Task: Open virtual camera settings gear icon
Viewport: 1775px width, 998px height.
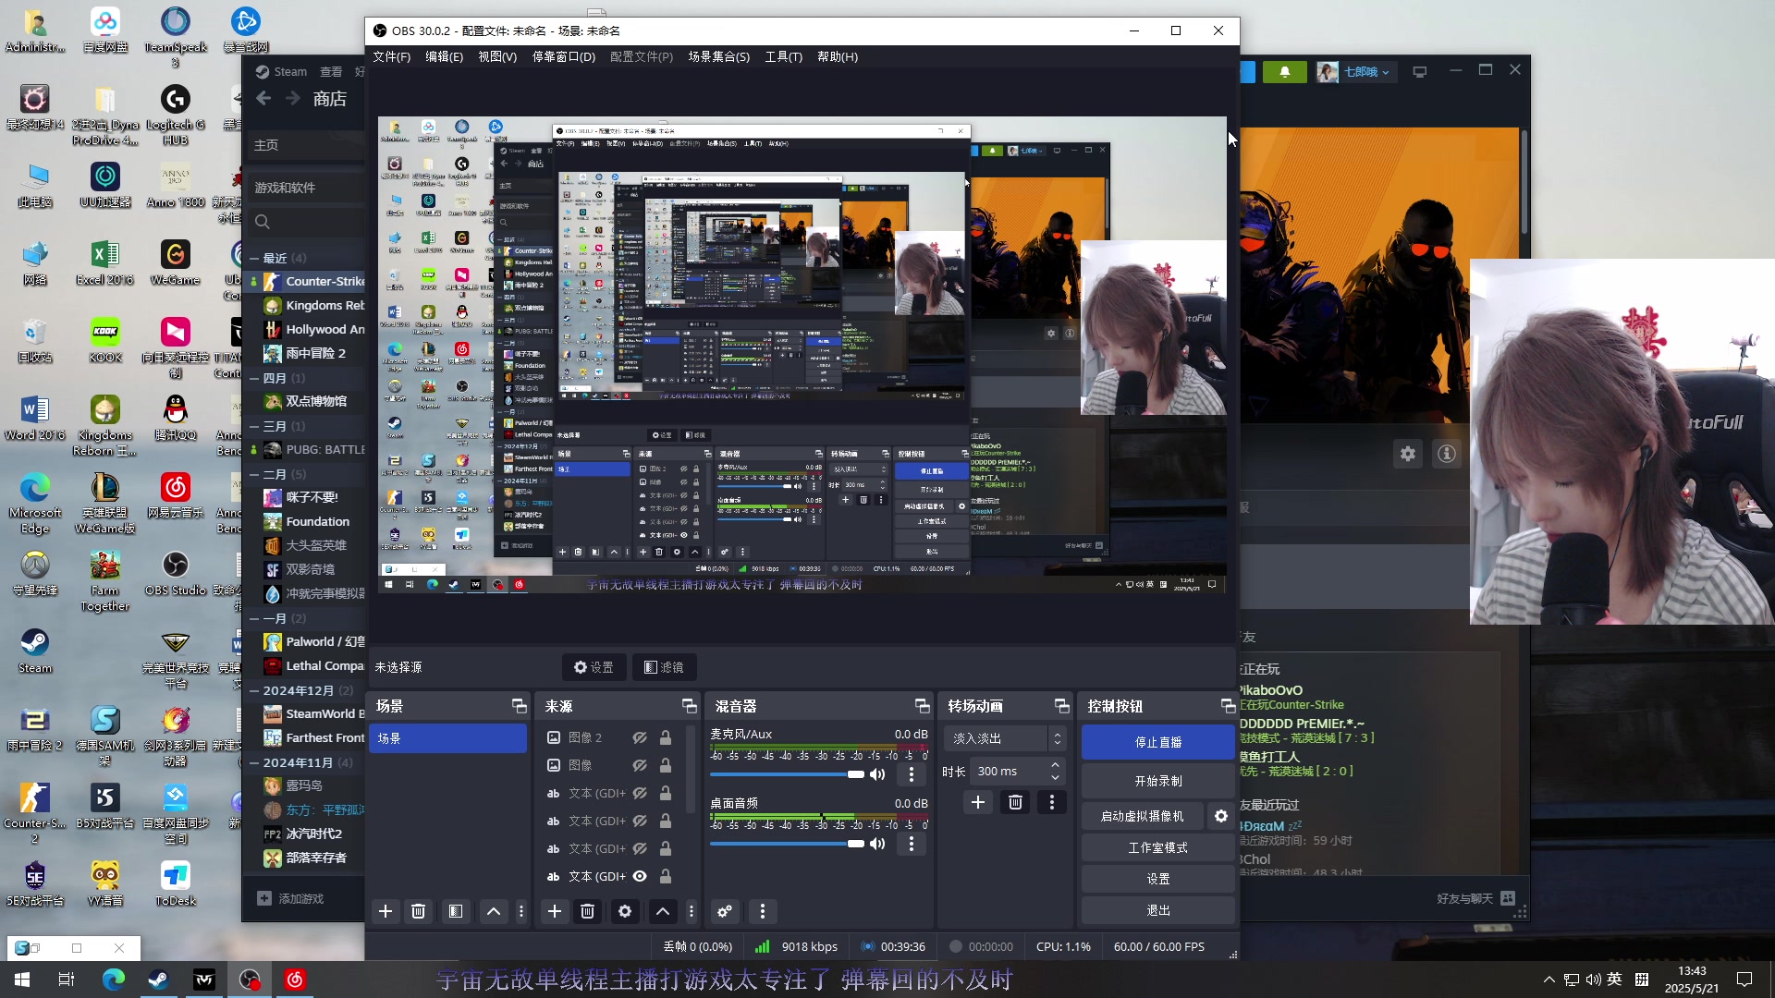Action: click(x=1221, y=816)
